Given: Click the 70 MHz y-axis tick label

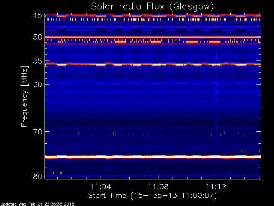Looking at the screenshot, I should click(x=37, y=131).
